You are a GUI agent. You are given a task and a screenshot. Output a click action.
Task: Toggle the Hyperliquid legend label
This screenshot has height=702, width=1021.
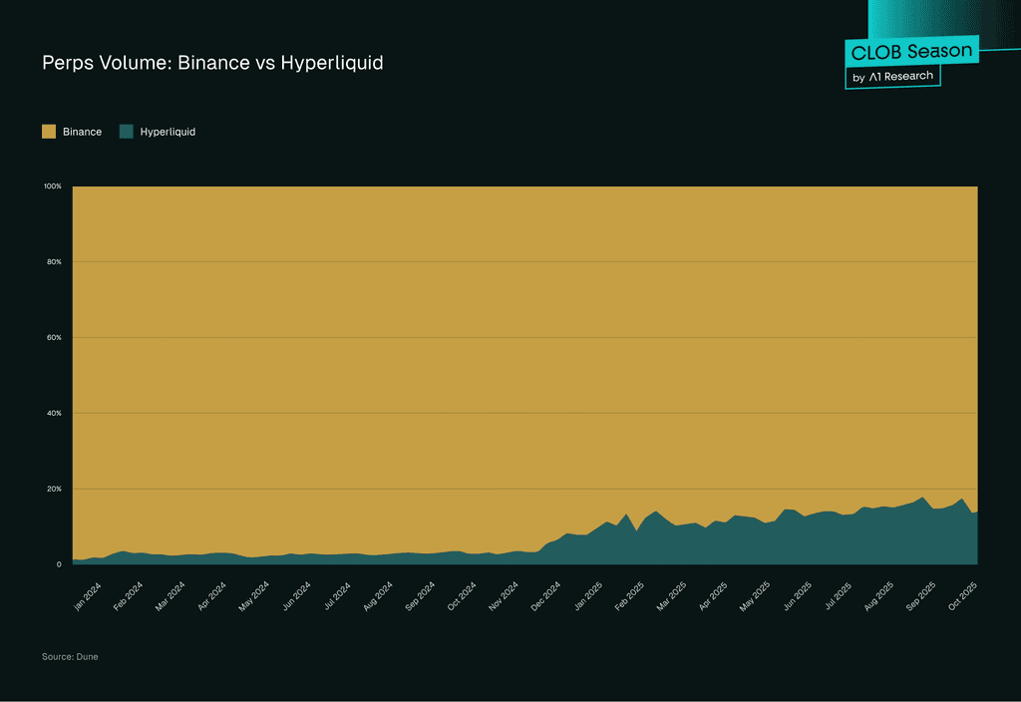[168, 132]
